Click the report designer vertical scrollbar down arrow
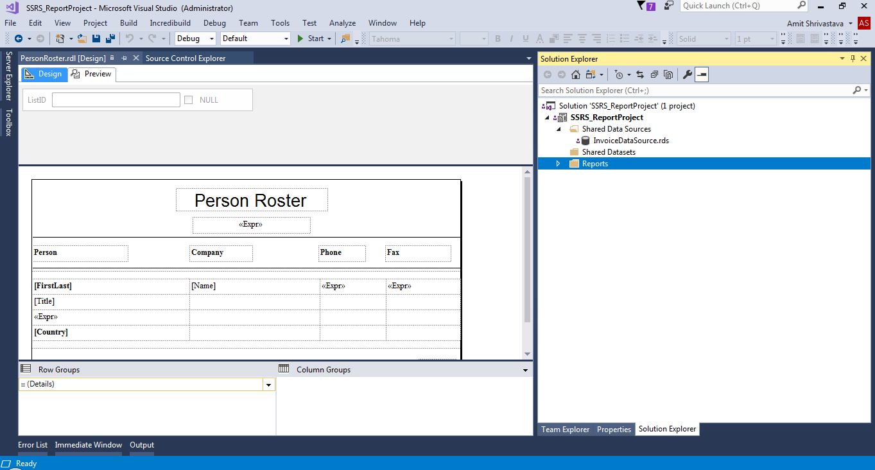The image size is (875, 470). [x=527, y=354]
